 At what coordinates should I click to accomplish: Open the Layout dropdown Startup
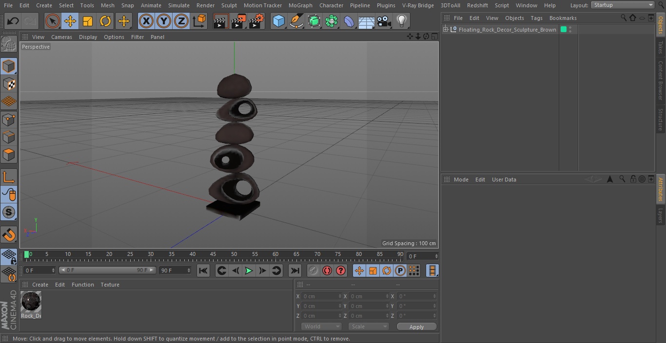point(623,5)
